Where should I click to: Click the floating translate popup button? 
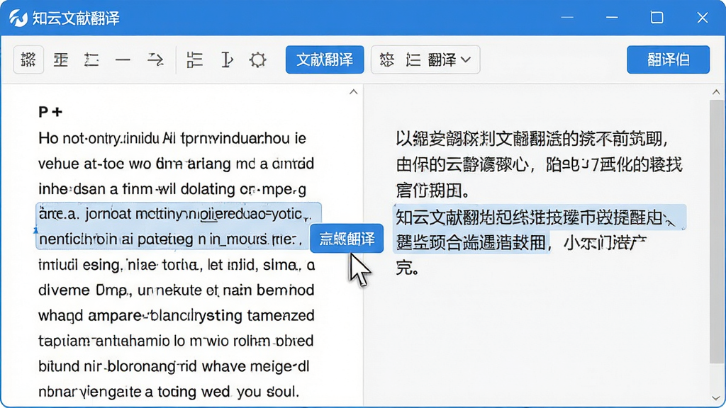tap(347, 239)
